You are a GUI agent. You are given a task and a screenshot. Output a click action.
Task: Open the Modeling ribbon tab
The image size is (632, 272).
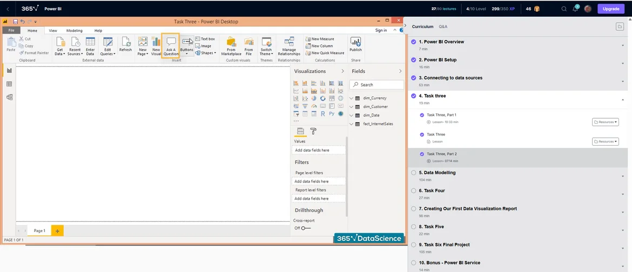[75, 31]
